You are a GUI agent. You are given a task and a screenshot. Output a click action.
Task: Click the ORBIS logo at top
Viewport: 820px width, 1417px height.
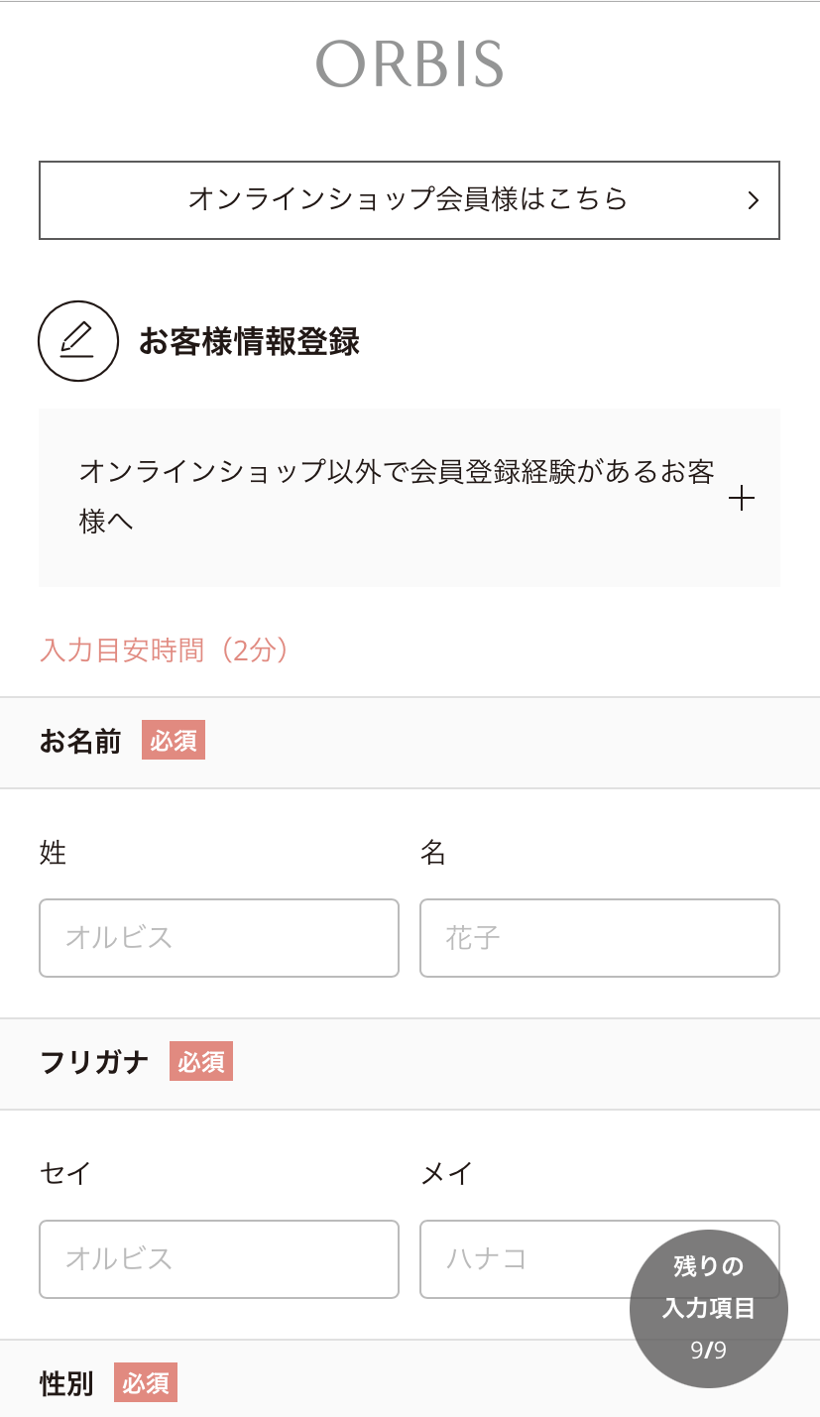tap(410, 64)
